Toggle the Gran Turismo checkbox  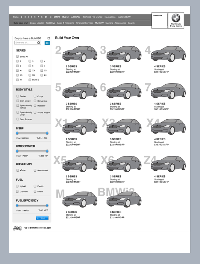[17, 119]
